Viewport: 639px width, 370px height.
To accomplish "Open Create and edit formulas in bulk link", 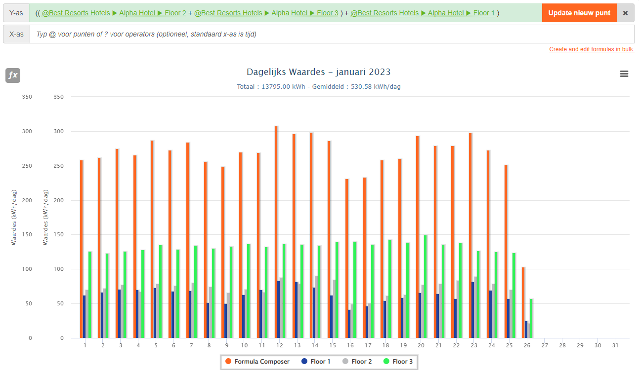I will [x=591, y=49].
